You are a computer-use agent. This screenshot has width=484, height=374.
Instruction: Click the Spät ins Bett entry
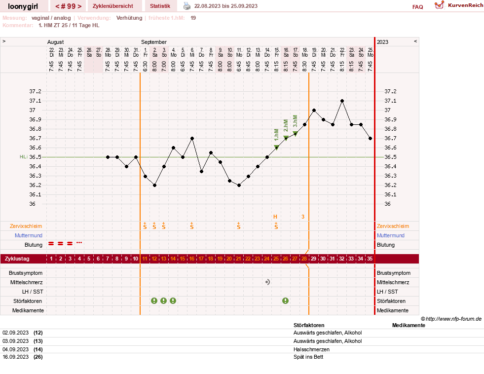(308, 357)
